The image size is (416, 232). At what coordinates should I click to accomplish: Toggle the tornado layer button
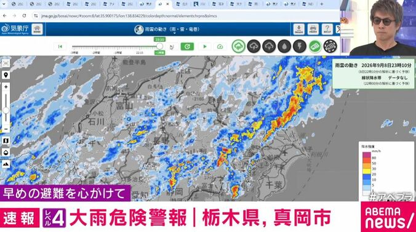[330, 46]
